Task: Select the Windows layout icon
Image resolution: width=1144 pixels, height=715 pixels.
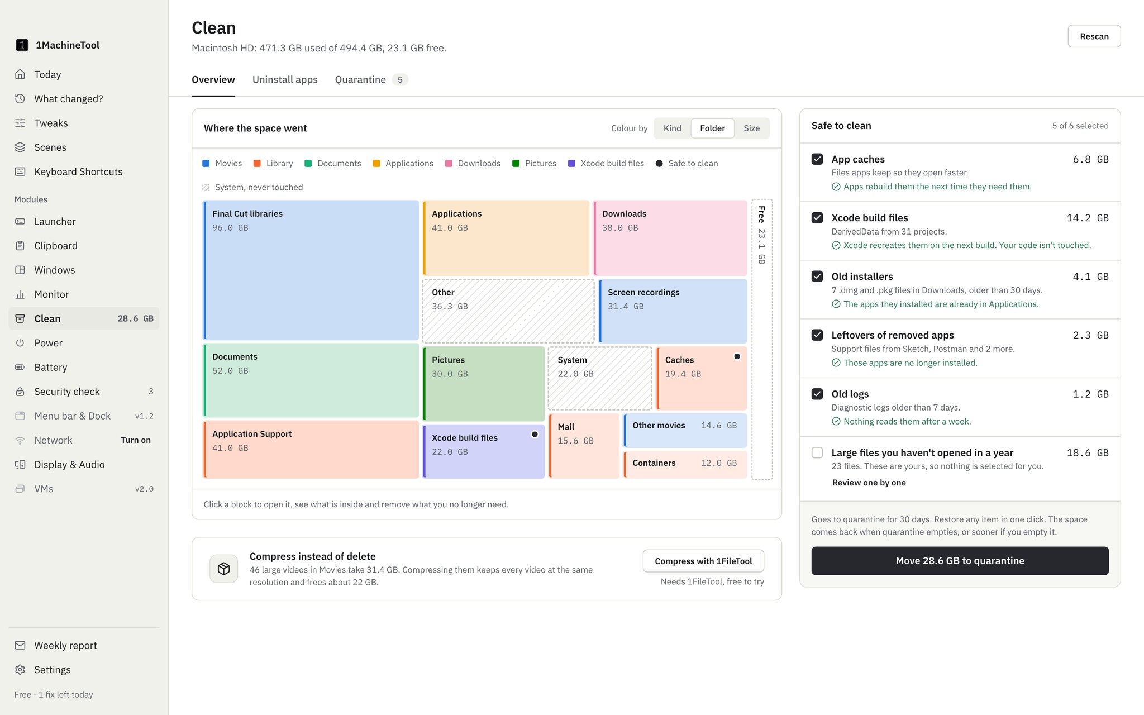Action: point(20,270)
